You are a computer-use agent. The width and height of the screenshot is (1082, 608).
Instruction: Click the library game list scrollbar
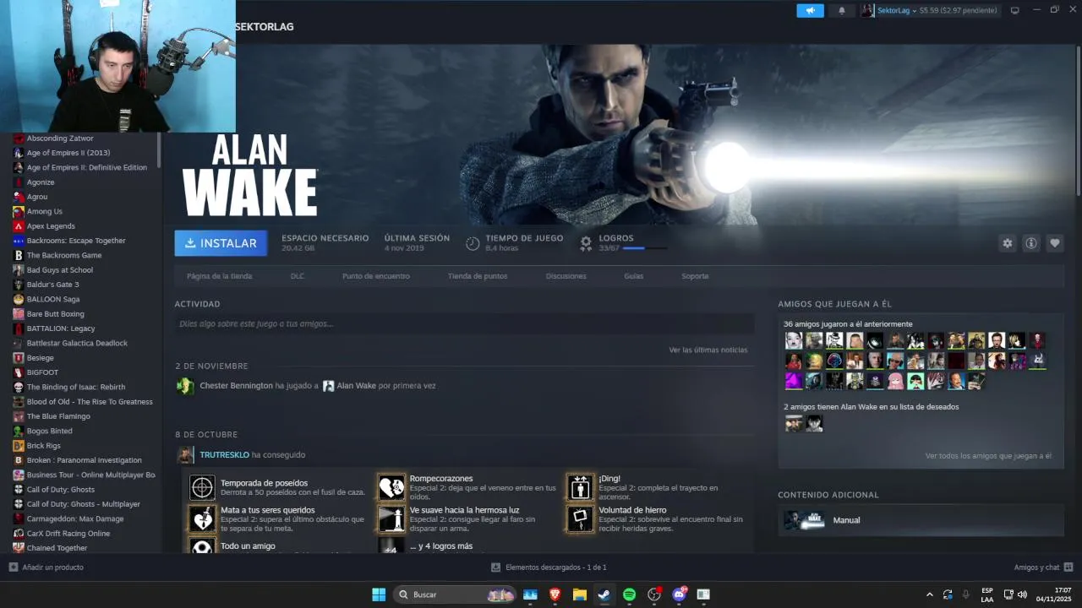[x=159, y=149]
